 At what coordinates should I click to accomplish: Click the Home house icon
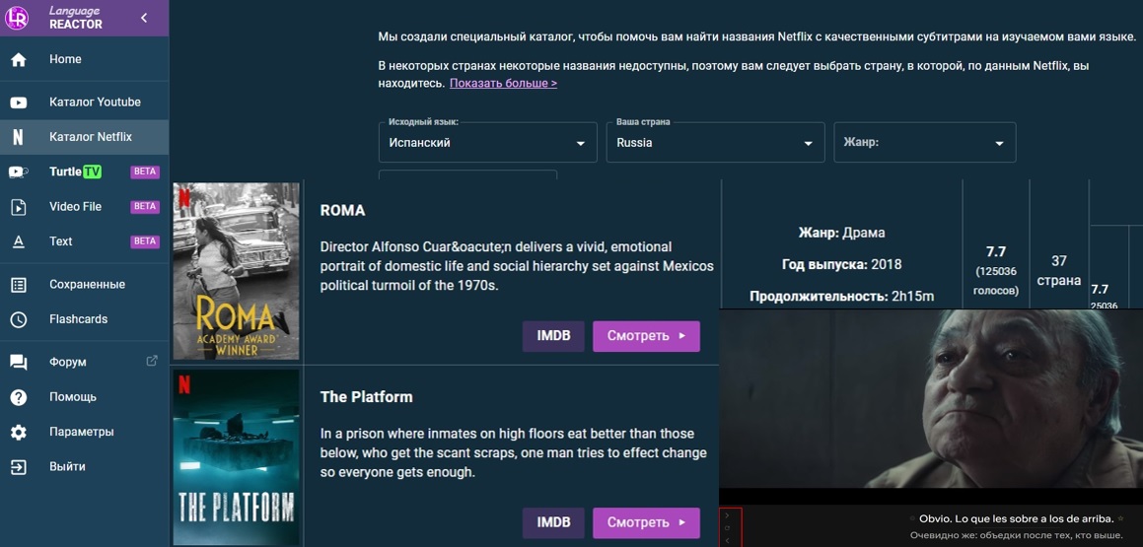click(18, 60)
